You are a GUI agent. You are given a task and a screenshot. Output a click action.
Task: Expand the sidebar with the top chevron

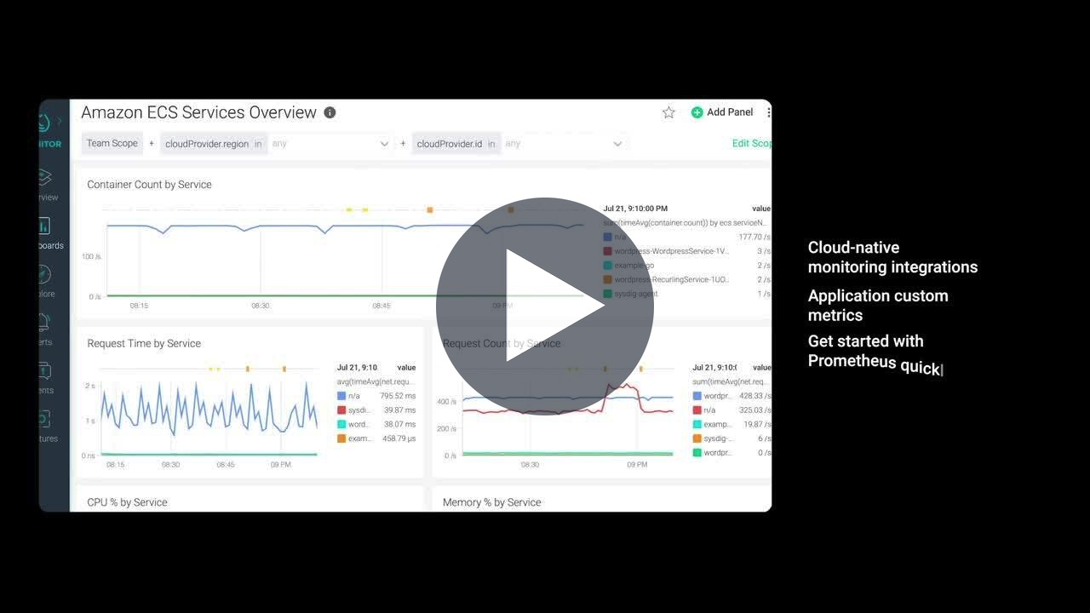pyautogui.click(x=60, y=122)
